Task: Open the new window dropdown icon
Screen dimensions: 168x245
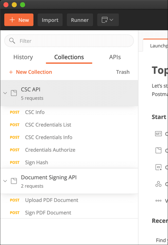Action: (x=108, y=20)
